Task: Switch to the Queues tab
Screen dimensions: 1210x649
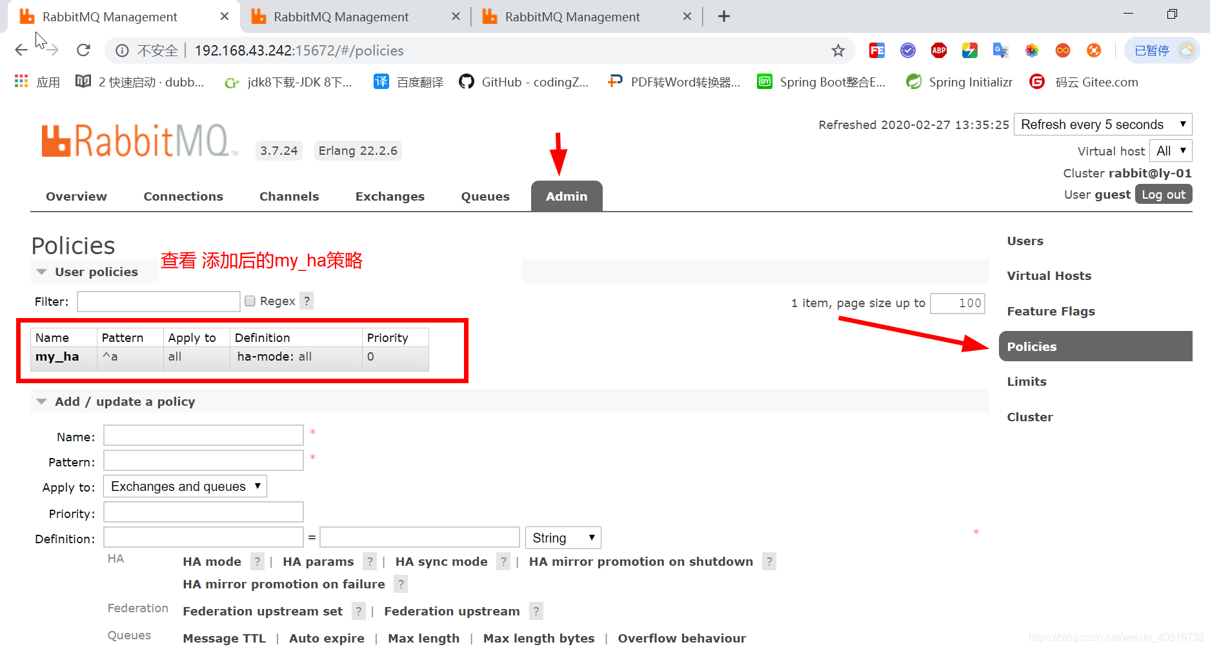Action: 485,196
